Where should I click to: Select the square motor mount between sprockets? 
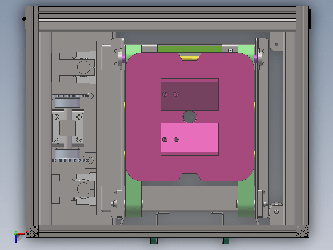point(68,128)
